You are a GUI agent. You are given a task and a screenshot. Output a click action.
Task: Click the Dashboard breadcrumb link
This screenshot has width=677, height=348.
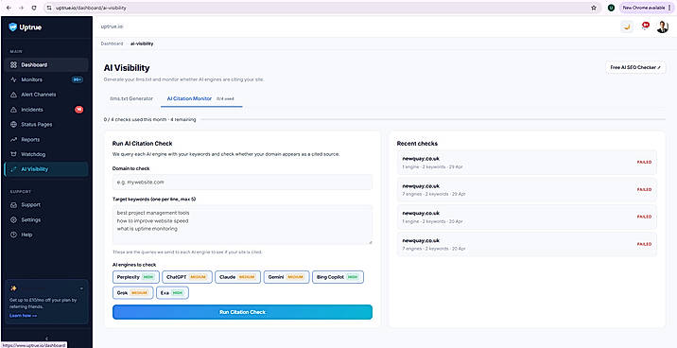112,43
